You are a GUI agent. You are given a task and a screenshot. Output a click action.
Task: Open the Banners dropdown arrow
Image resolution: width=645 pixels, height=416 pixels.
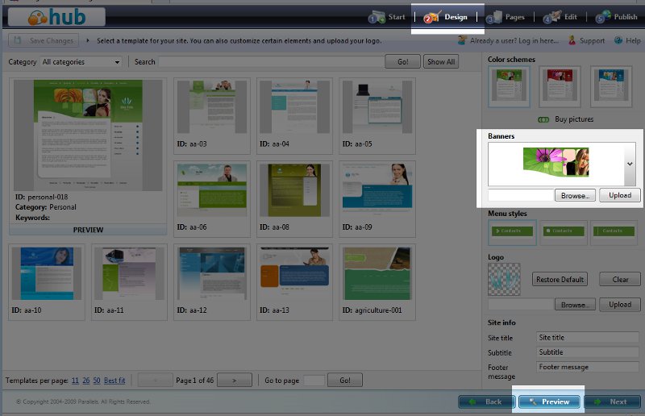pyautogui.click(x=629, y=163)
